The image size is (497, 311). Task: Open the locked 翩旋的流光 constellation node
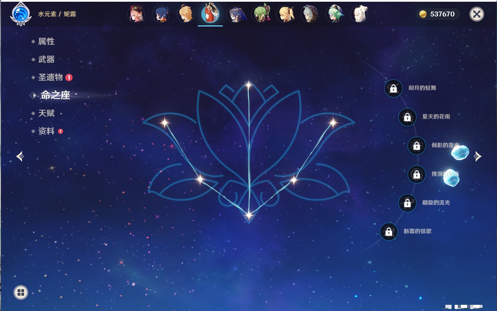[408, 203]
